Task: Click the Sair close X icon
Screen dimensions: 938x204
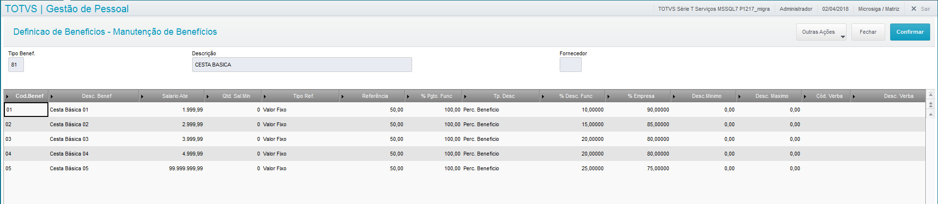Action: click(x=914, y=9)
